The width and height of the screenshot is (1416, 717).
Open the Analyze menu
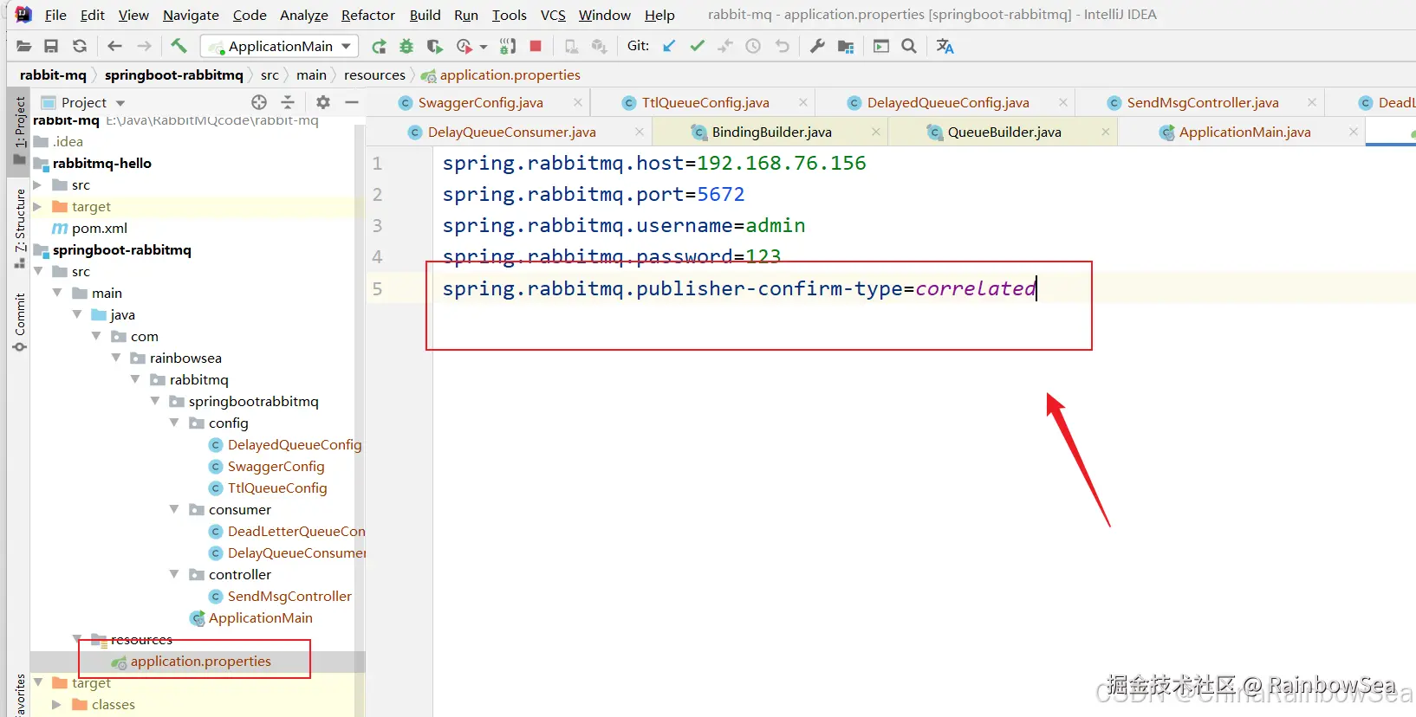coord(303,15)
